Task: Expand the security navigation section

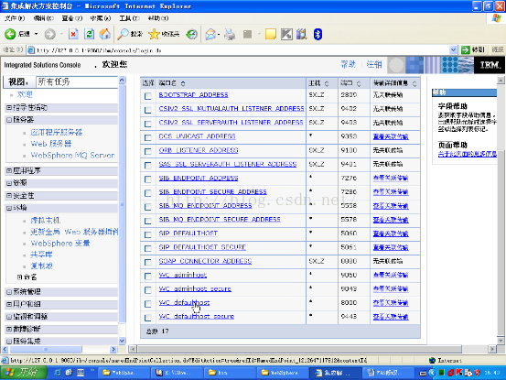Action: point(9,195)
